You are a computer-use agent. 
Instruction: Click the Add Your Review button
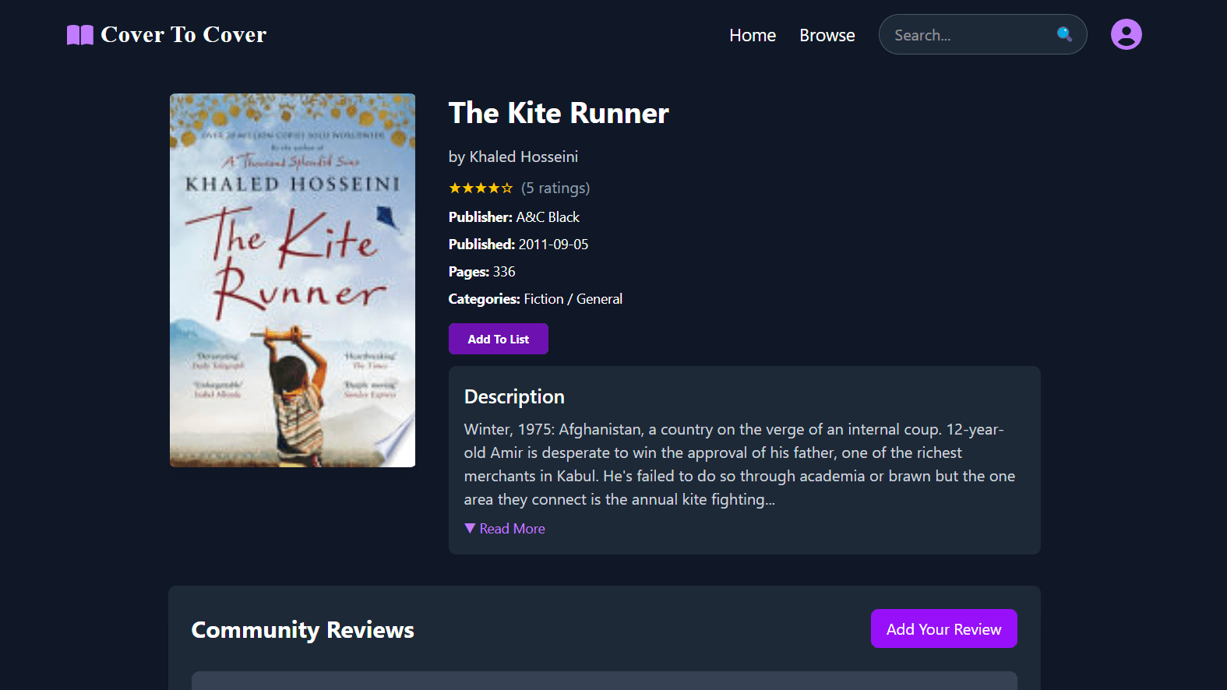(943, 628)
